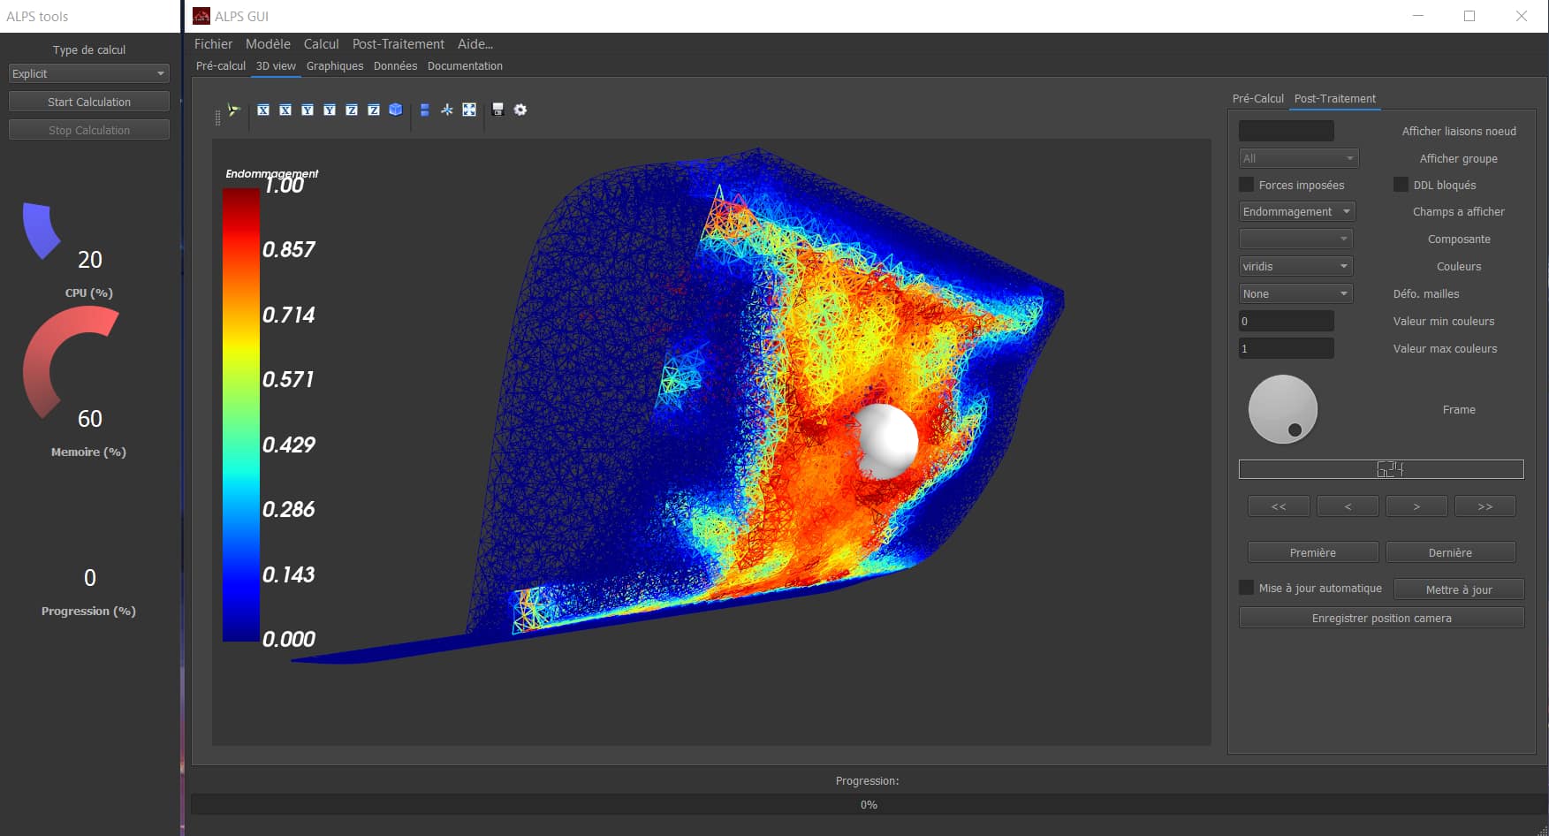Click the axes orientation icon in toolbar
The height and width of the screenshot is (836, 1549).
(x=233, y=110)
